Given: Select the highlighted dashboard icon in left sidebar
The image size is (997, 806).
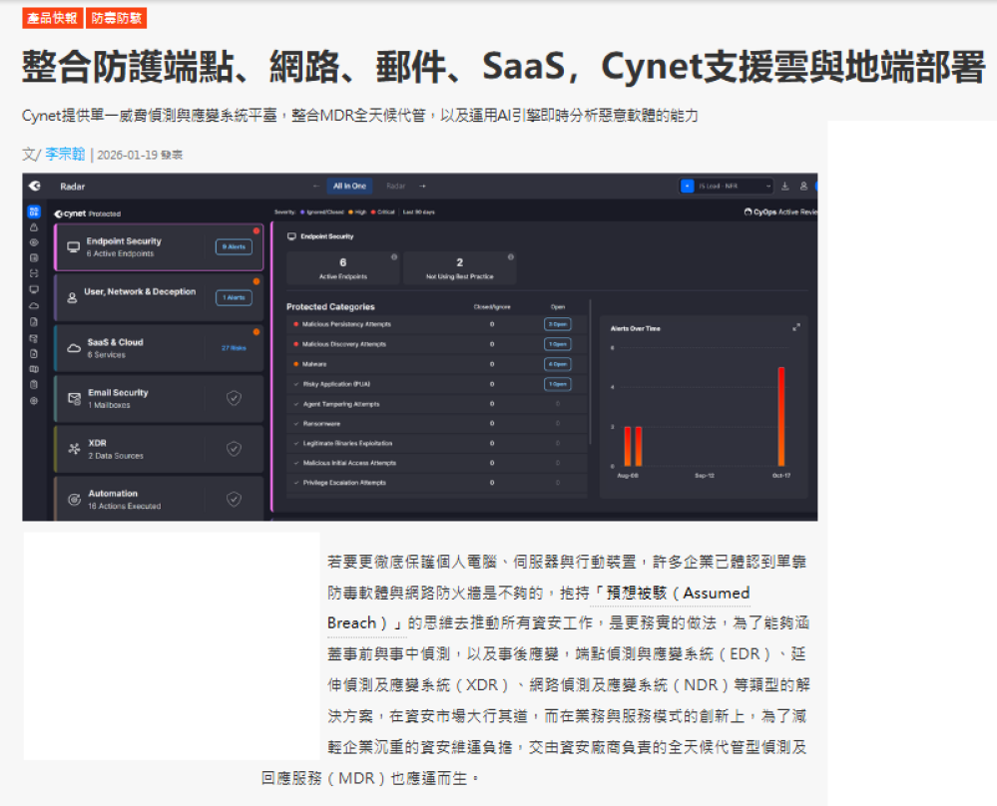Looking at the screenshot, I should pos(34,212).
